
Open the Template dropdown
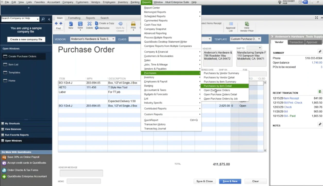259,39
